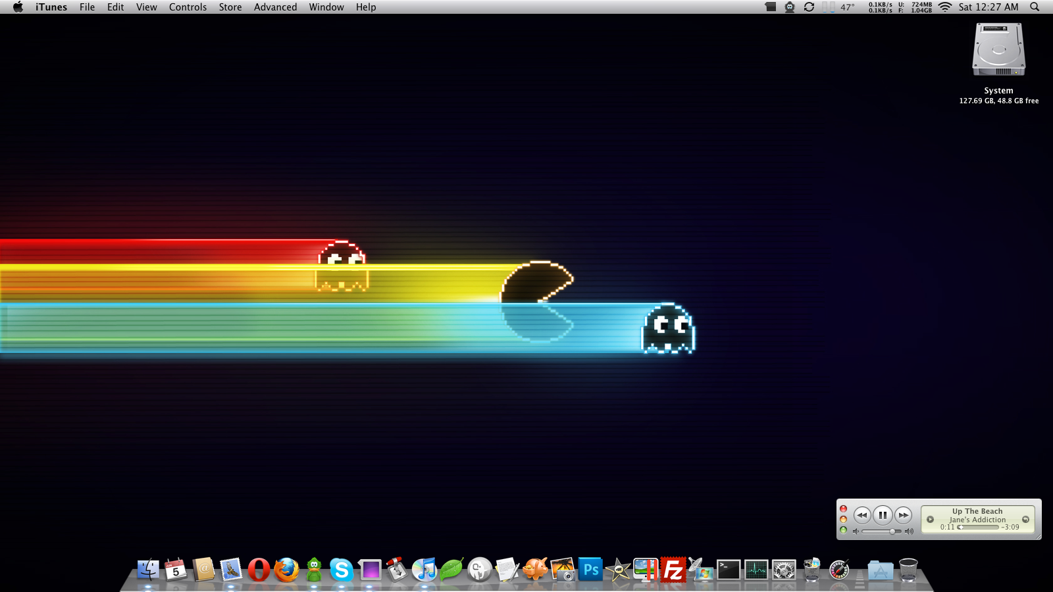Click the network speed KB/s readout

tap(881, 7)
